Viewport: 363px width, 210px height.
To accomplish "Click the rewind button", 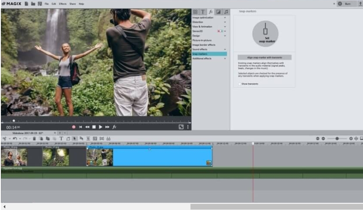I will click(x=87, y=127).
